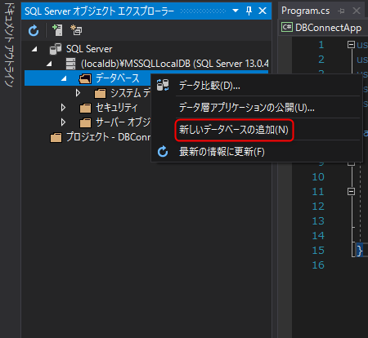Expand the システム データベース node

pyautogui.click(x=78, y=93)
